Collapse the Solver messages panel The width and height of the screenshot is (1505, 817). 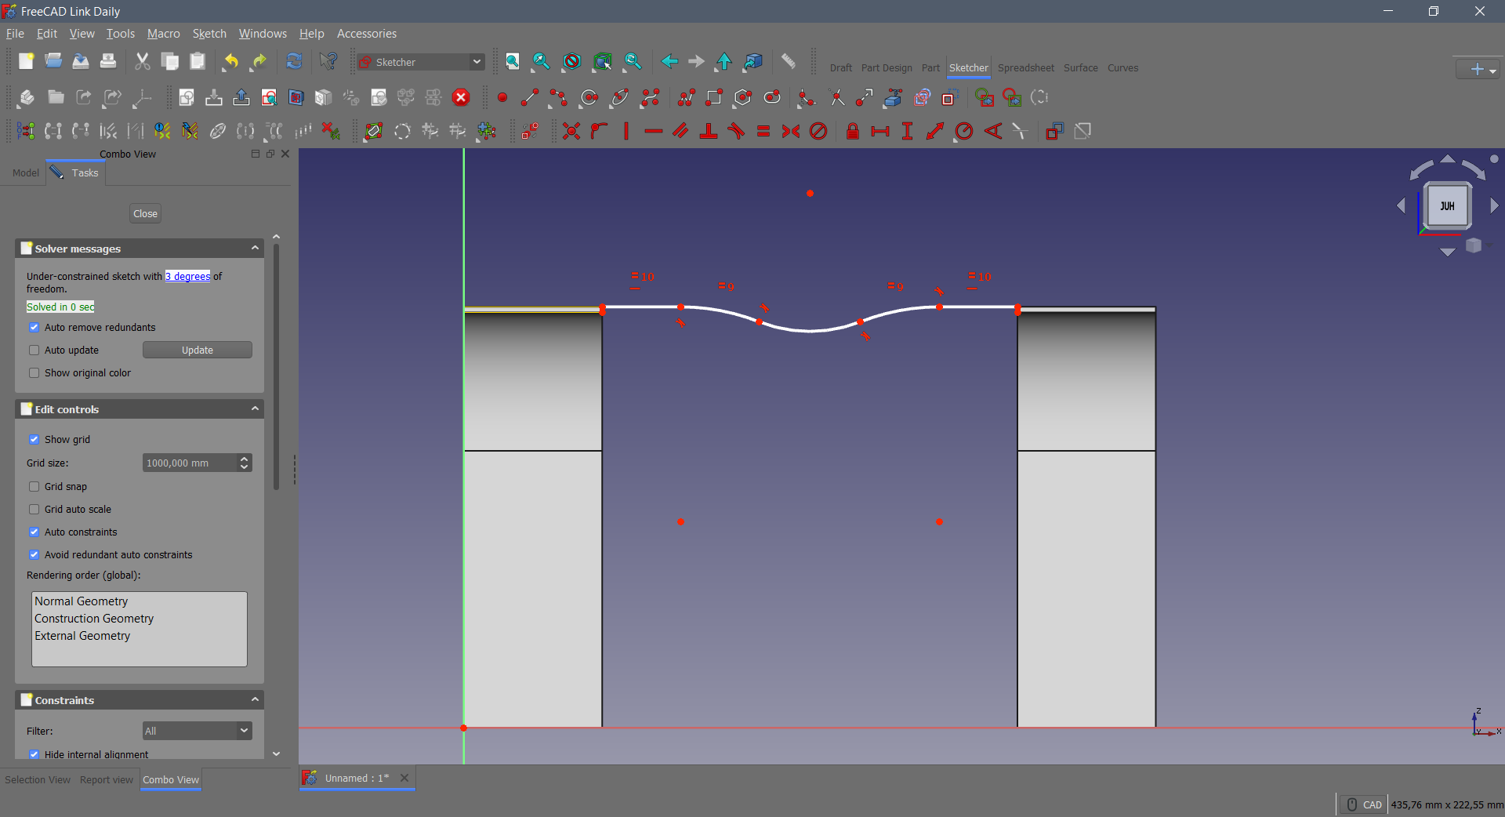click(x=255, y=248)
